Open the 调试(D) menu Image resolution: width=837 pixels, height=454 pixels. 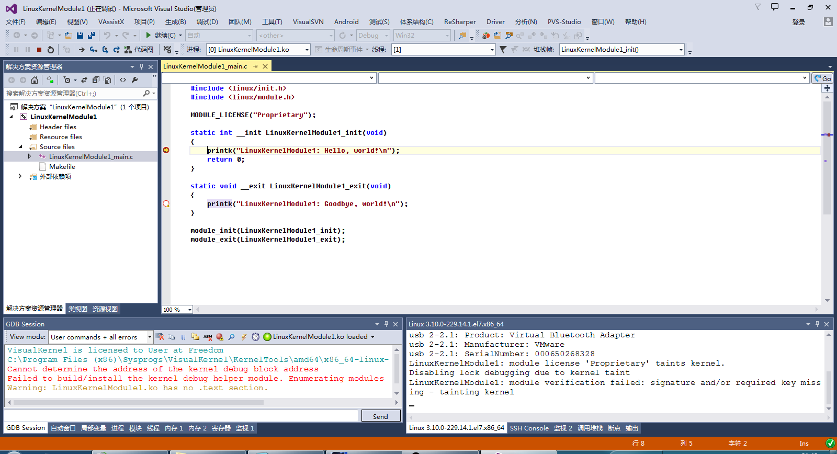(207, 22)
